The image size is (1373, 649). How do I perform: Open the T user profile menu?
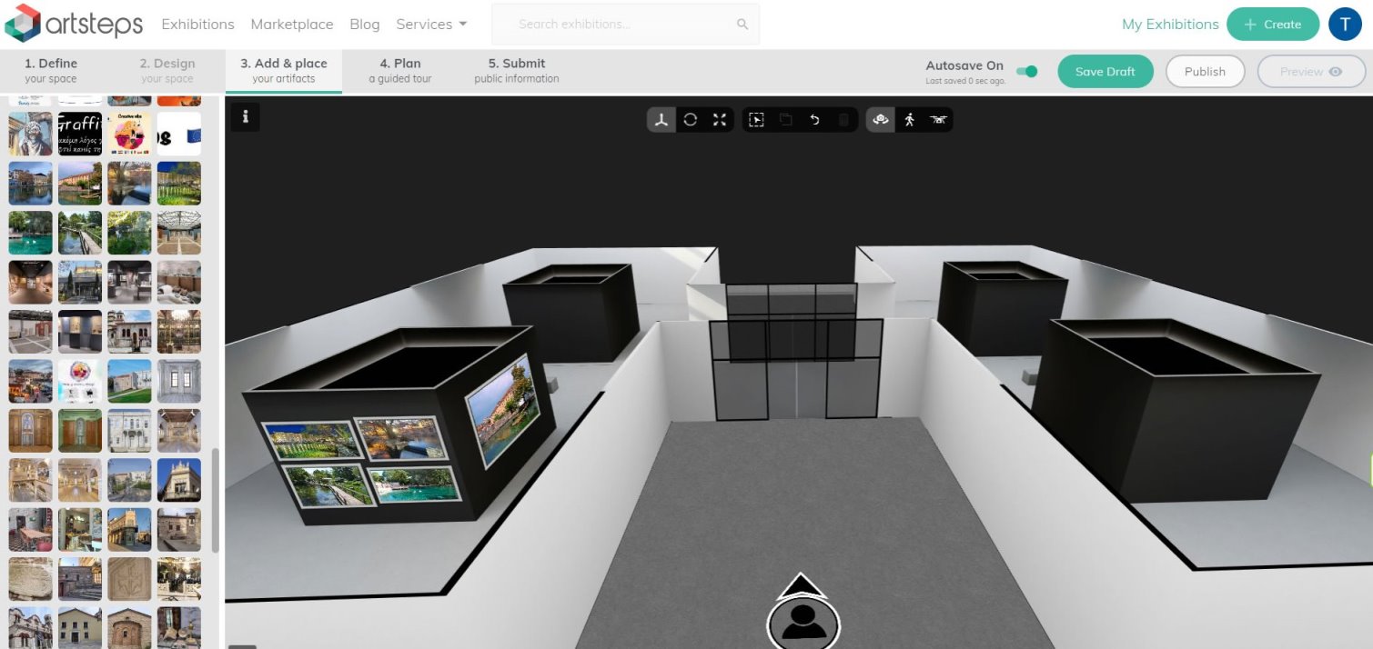[x=1345, y=25]
